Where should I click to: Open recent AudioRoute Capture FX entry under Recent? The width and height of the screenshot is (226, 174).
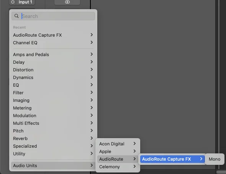coord(53,35)
